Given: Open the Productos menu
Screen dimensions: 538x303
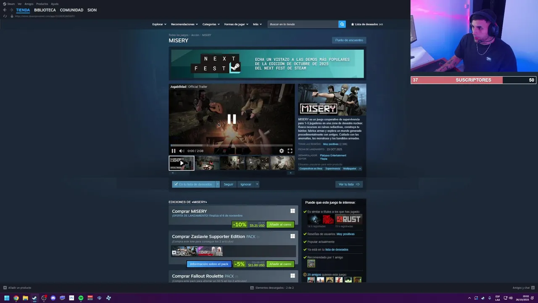Looking at the screenshot, I should pyautogui.click(x=42, y=4).
